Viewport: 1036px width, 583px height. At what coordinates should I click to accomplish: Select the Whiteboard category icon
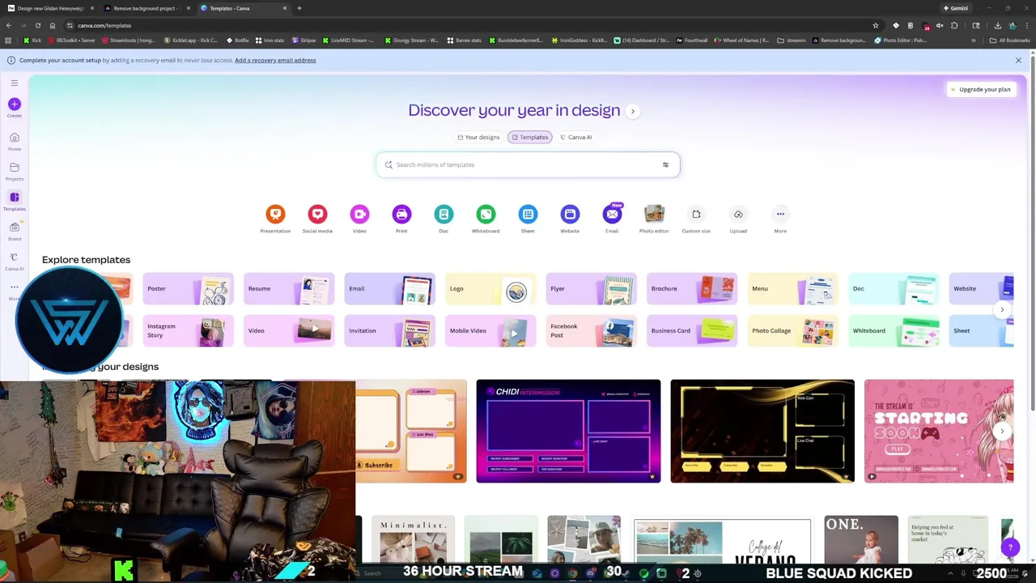(x=486, y=214)
